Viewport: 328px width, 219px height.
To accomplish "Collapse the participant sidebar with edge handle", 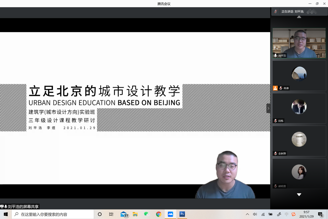I will (x=268, y=108).
